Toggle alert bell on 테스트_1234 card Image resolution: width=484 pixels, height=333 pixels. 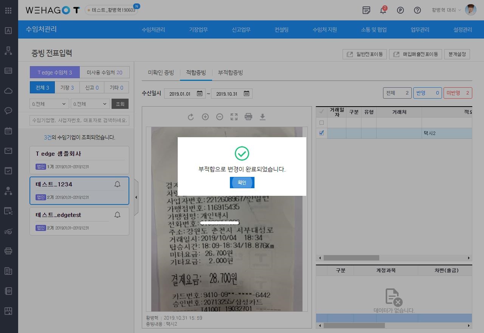coord(117,184)
